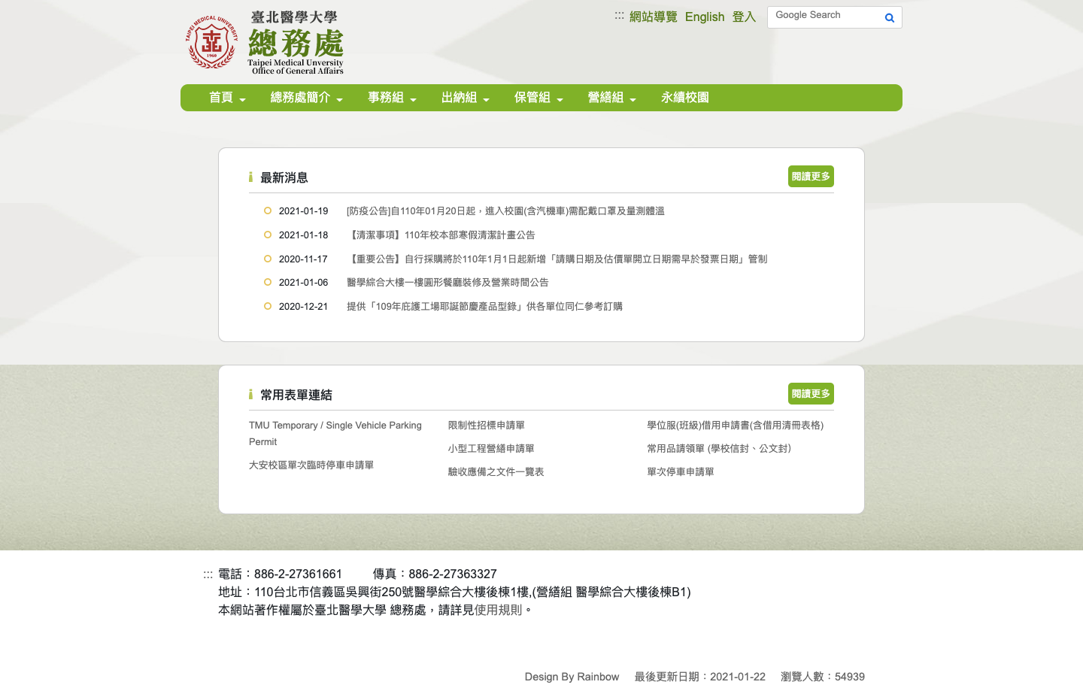The image size is (1083, 700).
Task: Click the 使用規則 link in footer
Action: pos(498,611)
